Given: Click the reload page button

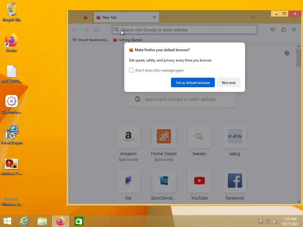Looking at the screenshot, I should [96, 30].
